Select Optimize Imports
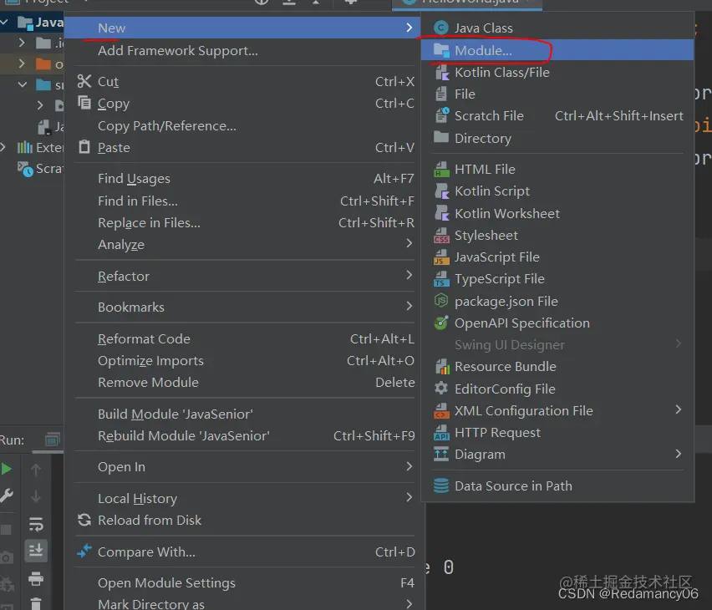This screenshot has height=610, width=712. point(150,361)
